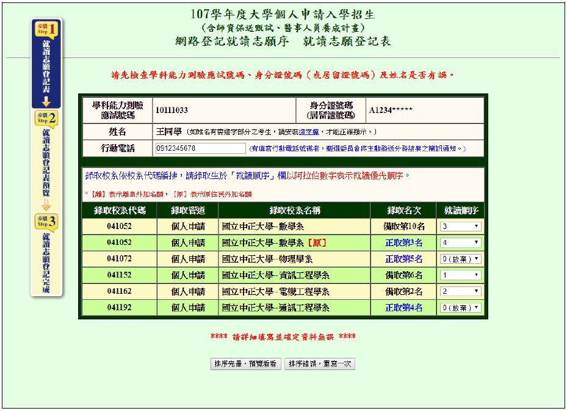
Task: Click code 041052 in the 正取第3名 row
Action: tap(120, 243)
